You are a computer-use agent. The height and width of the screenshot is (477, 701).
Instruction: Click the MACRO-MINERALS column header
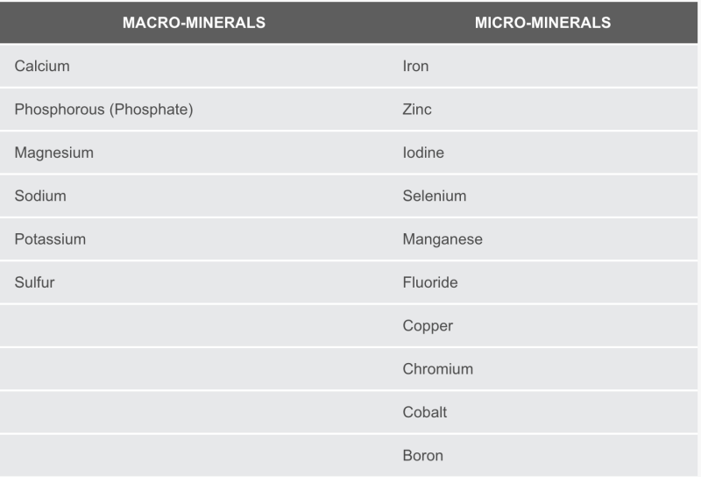(194, 23)
